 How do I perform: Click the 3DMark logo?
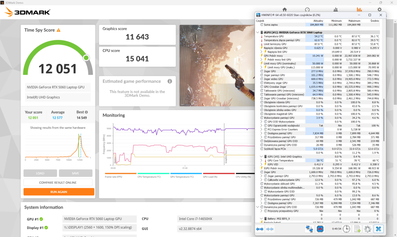click(27, 12)
